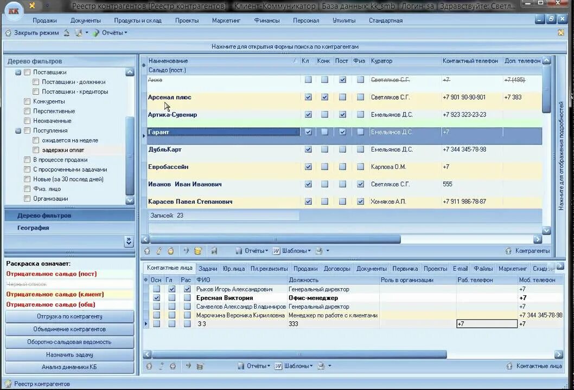The image size is (574, 390).
Task: Switch to the Задачи tab
Action: pos(208,269)
